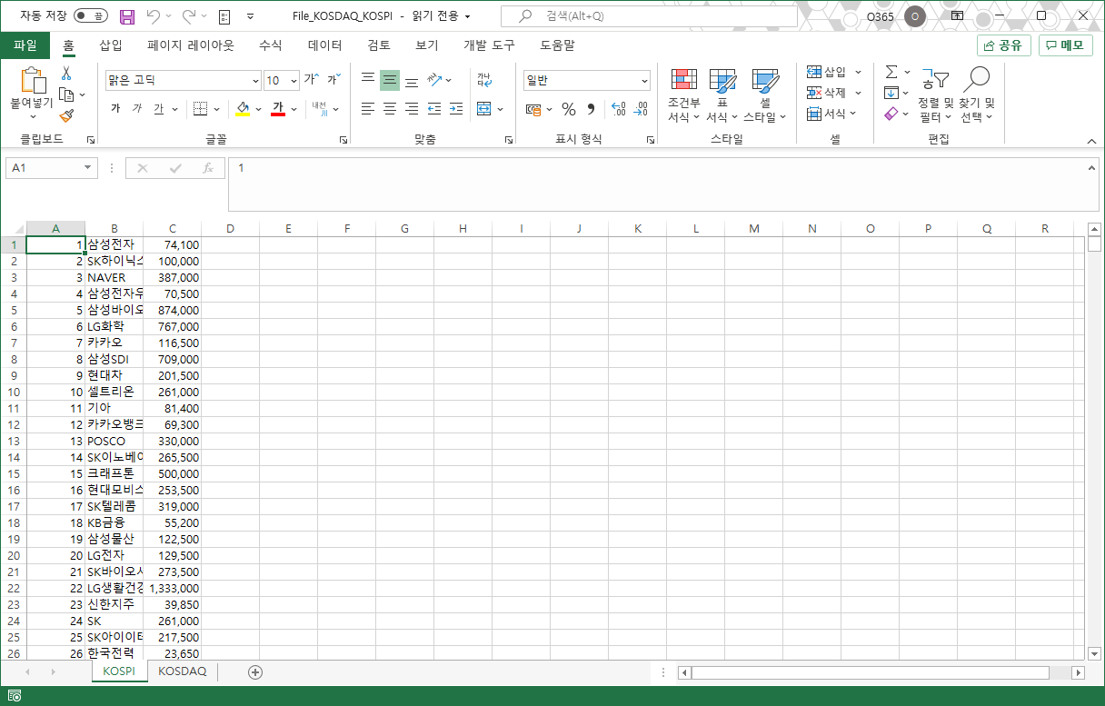Toggle bottom vertical alignment
The image size is (1105, 706).
(x=412, y=80)
